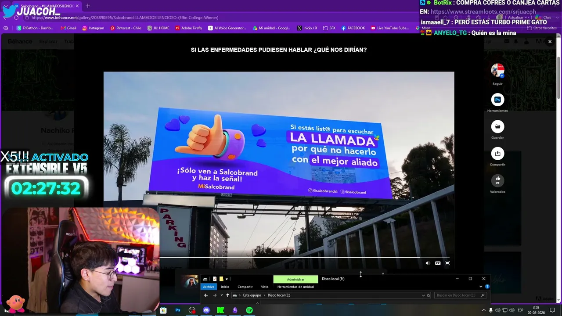Go back in File Explorer
The width and height of the screenshot is (562, 316).
point(206,295)
